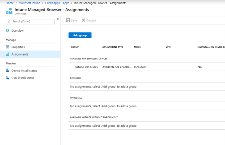225x145 pixels.
Task: Click the Intune Managed Browser header icon
Action: 9,11
